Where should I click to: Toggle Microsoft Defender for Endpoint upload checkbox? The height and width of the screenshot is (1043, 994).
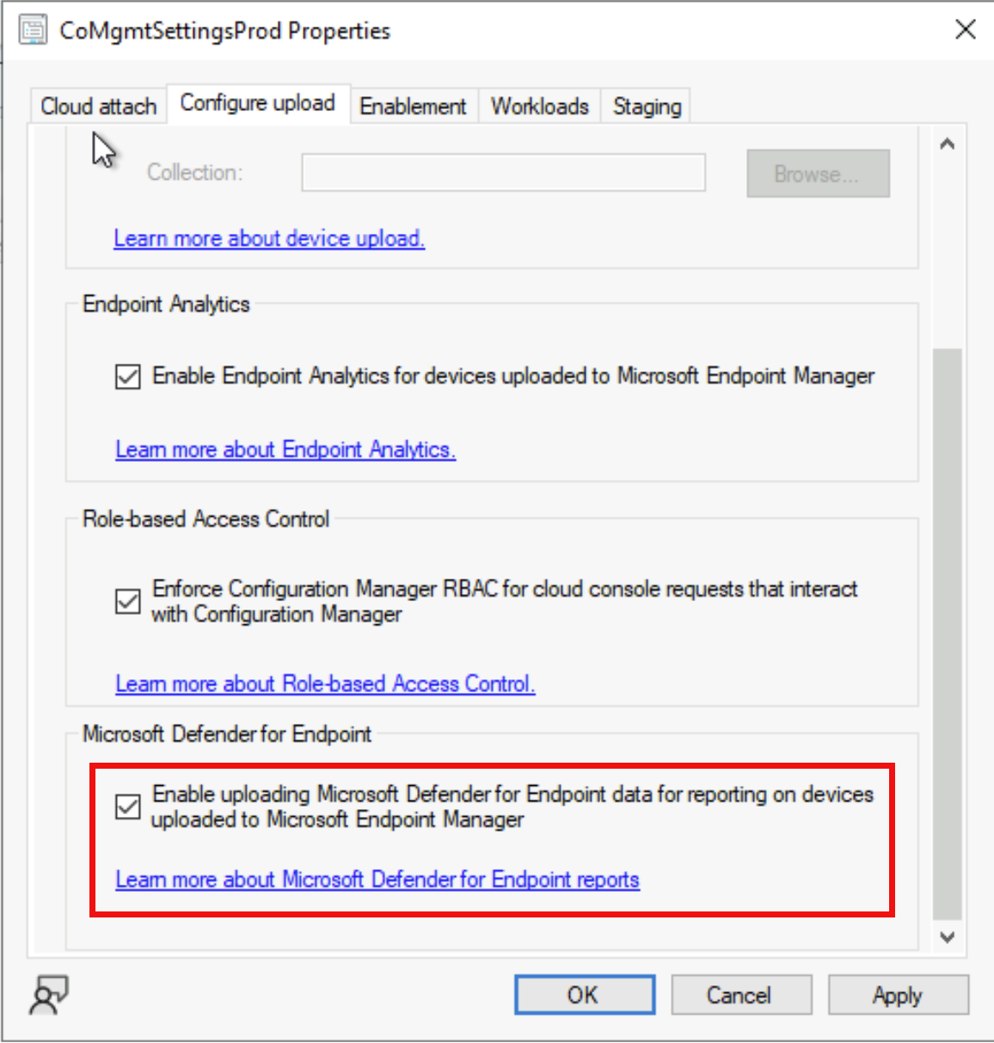(128, 807)
